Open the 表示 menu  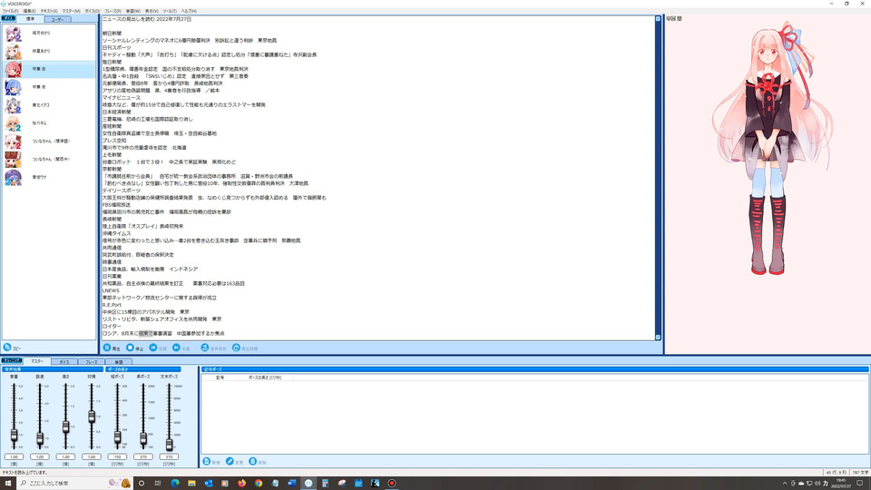152,11
